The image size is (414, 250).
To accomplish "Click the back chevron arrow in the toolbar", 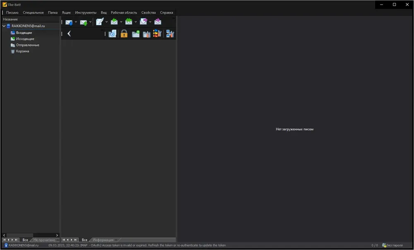I will [69, 34].
